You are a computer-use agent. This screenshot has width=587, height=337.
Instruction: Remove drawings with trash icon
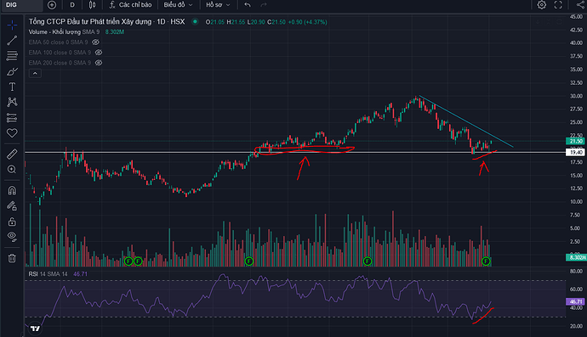coord(12,258)
